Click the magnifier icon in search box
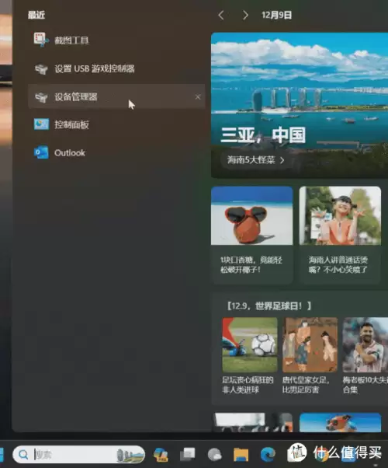Viewport: 388px width, 468px height. coord(23,455)
